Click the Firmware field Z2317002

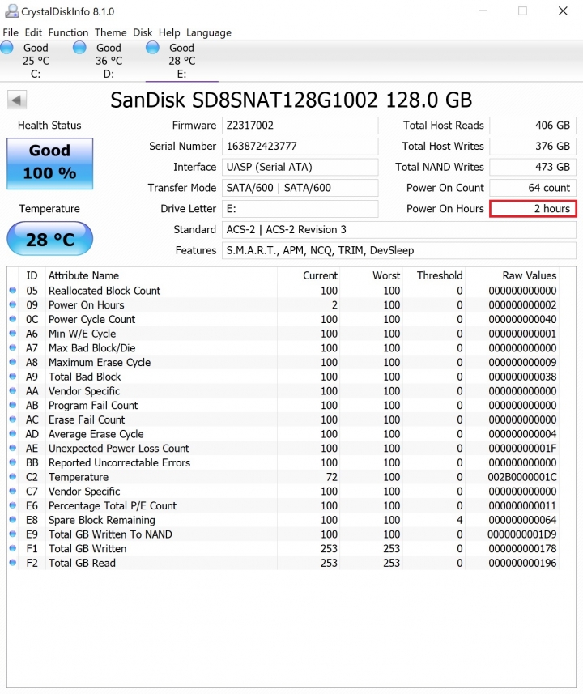tap(300, 126)
